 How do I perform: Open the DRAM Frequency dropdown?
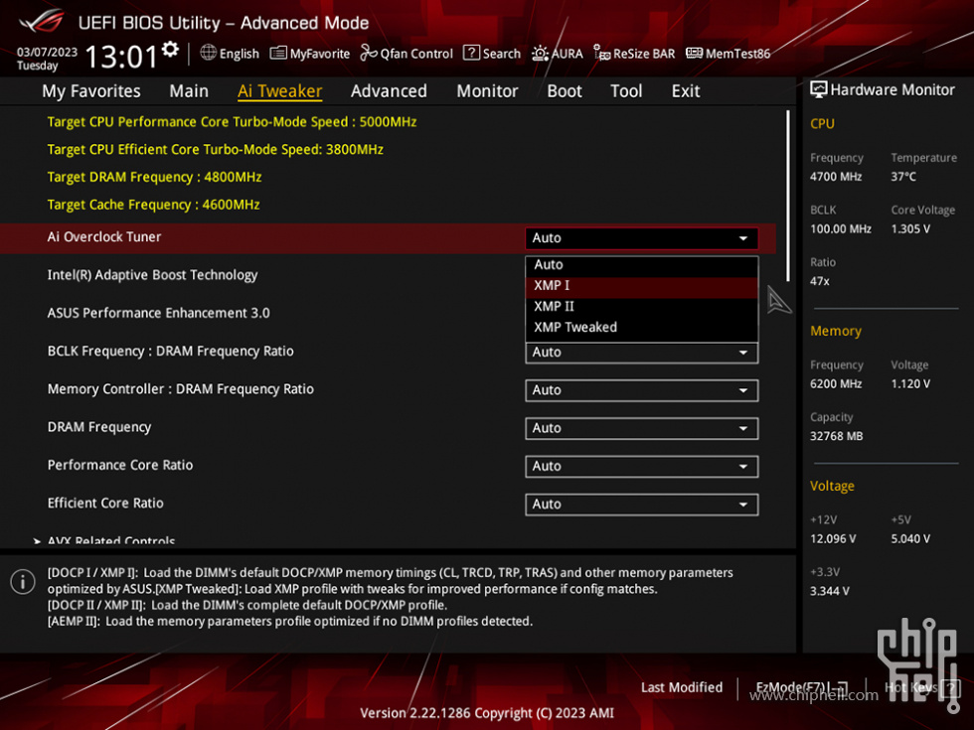(x=641, y=428)
